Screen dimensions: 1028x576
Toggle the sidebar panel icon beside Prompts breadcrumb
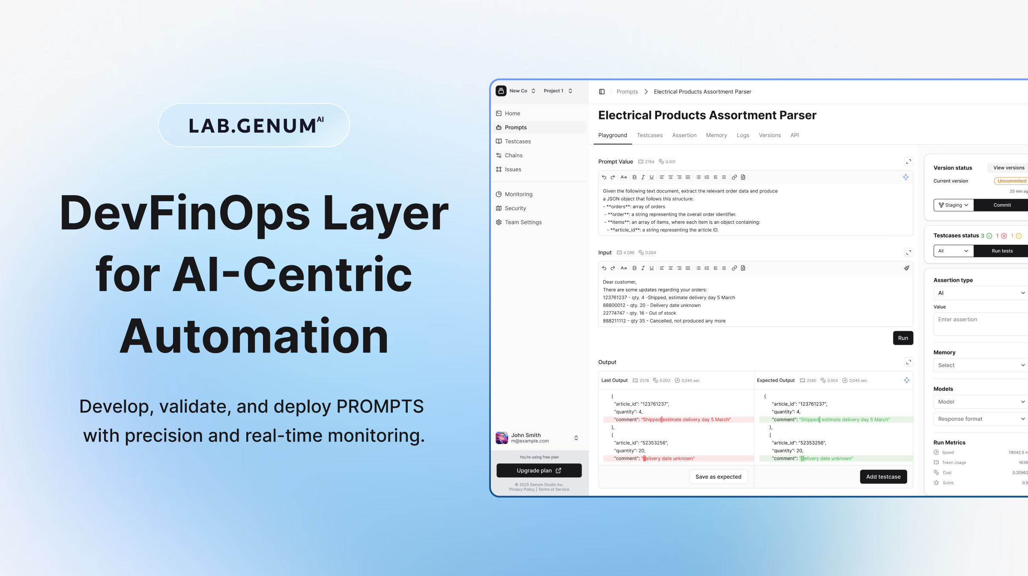point(602,92)
